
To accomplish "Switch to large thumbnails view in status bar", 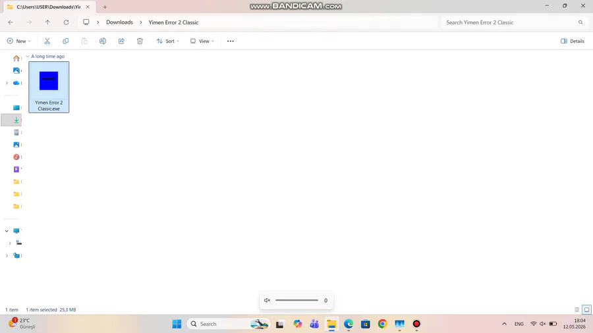I will [x=586, y=309].
